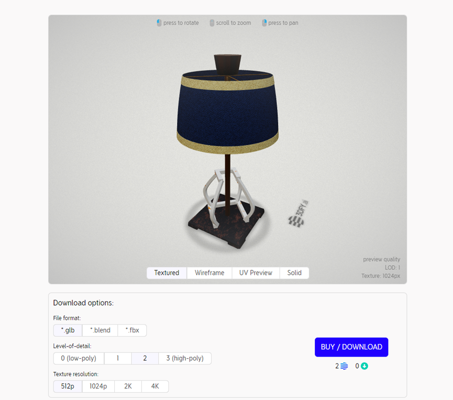Pick the *.fbx file format

tap(132, 330)
